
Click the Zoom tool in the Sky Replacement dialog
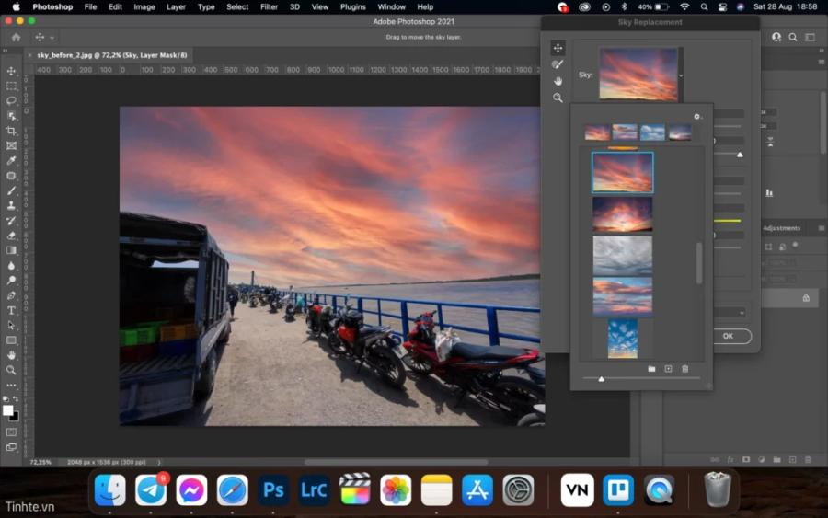[558, 98]
